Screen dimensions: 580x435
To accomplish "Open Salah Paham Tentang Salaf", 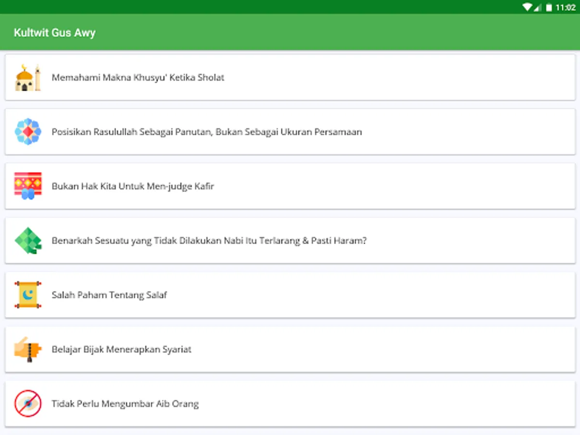I will tap(290, 295).
